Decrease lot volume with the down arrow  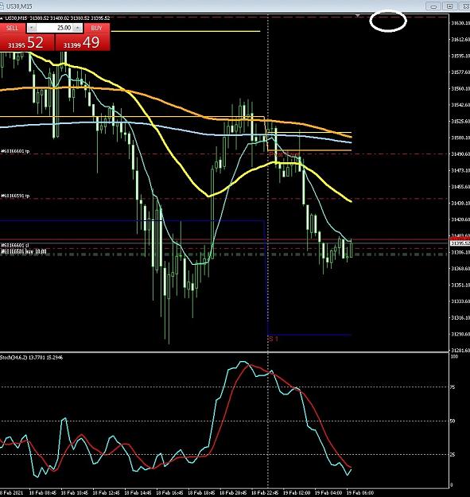31,28
